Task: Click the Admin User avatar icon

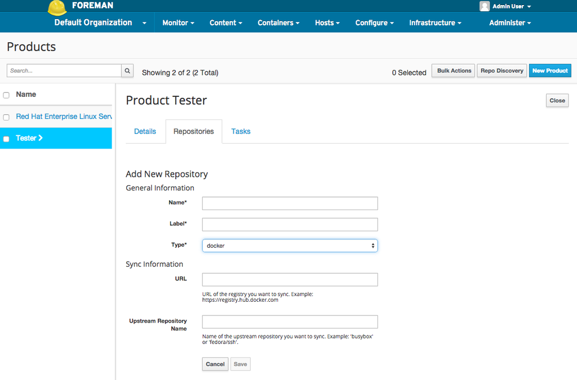Action: coord(485,6)
